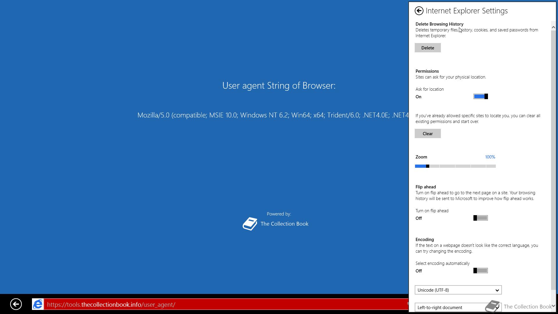Open the Left-to-right document dropdown

[458, 307]
